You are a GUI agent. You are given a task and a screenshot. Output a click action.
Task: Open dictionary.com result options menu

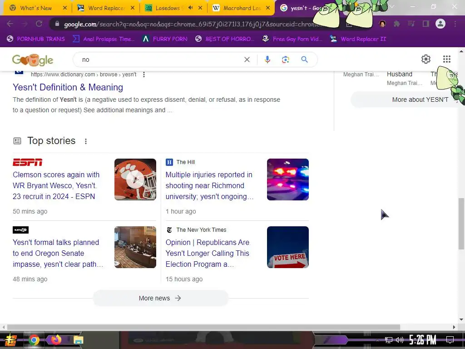pyautogui.click(x=144, y=75)
